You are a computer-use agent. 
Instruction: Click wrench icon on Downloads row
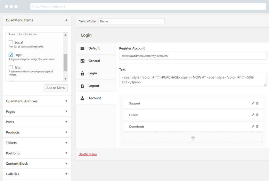(253, 127)
